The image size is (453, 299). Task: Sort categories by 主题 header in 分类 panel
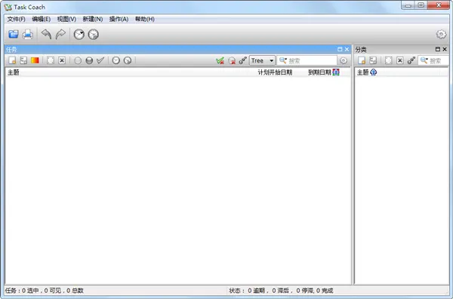tap(362, 72)
